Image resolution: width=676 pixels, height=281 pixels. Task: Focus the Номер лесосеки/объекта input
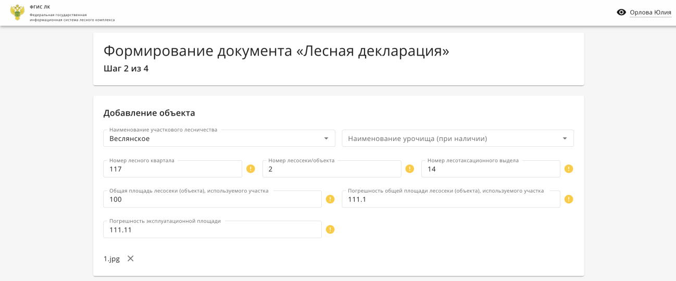pyautogui.click(x=332, y=169)
